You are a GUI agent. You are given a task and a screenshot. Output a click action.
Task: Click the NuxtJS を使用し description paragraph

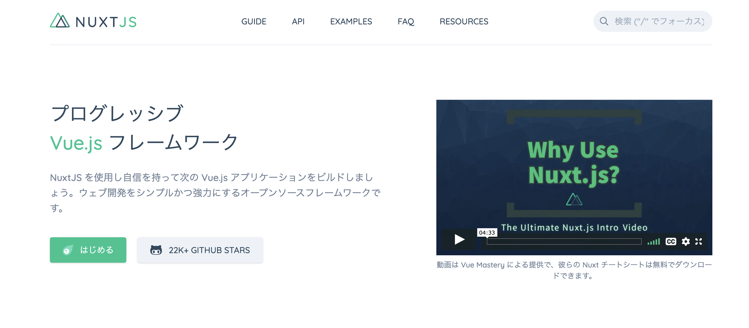tap(215, 192)
